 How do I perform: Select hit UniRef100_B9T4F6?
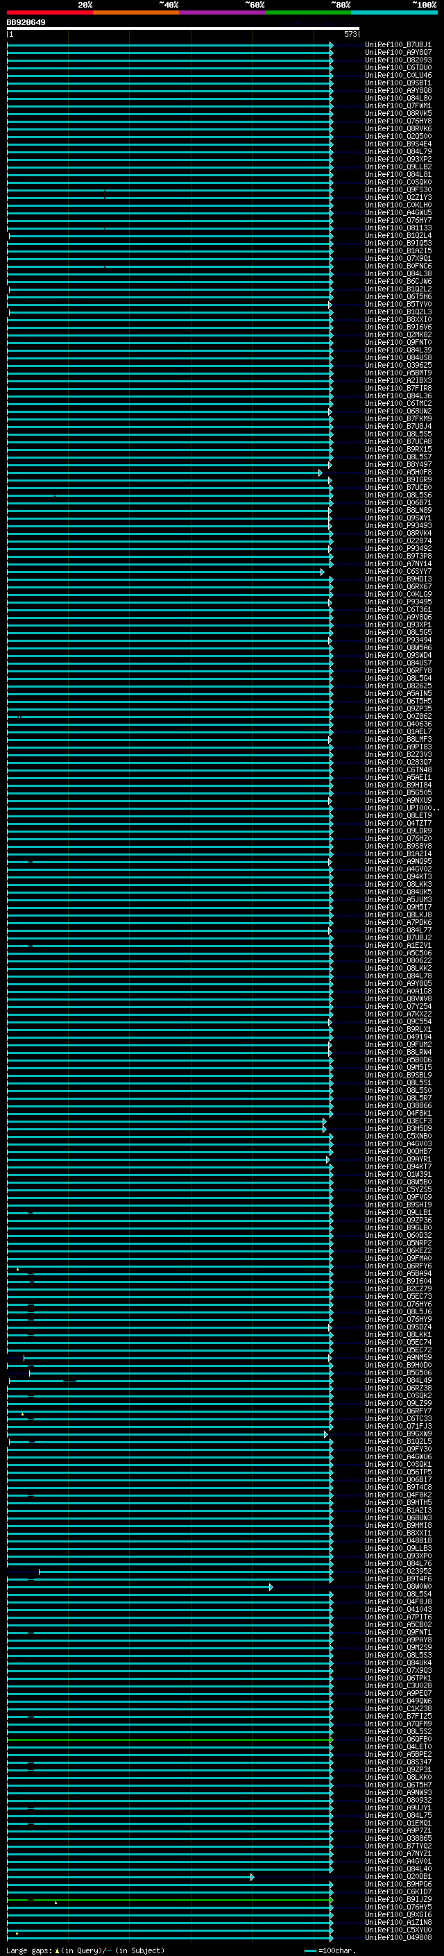click(398, 1579)
